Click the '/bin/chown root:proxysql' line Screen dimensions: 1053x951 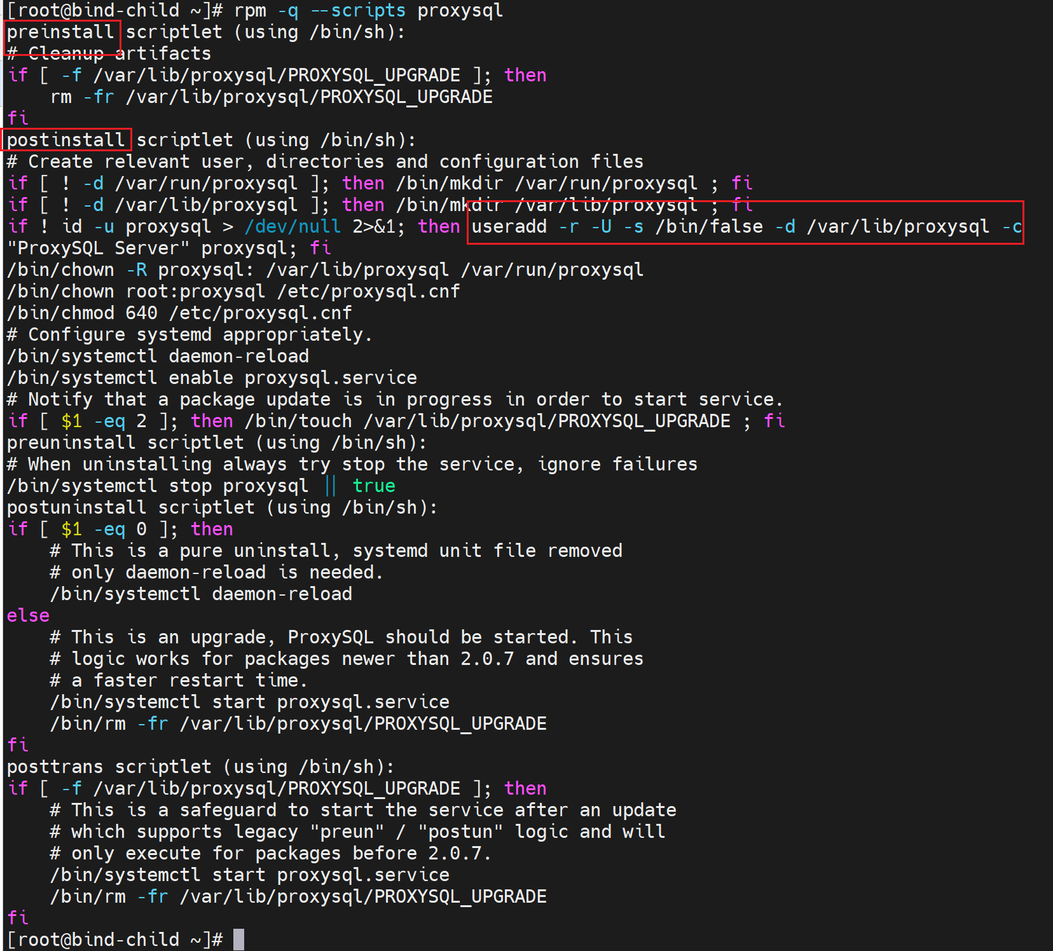tap(233, 292)
